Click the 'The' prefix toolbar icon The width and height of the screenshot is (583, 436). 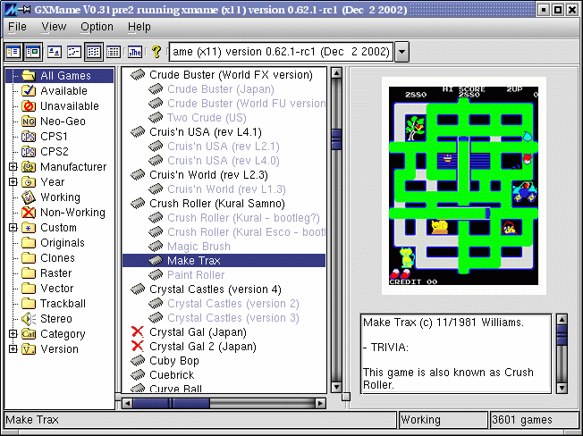135,52
